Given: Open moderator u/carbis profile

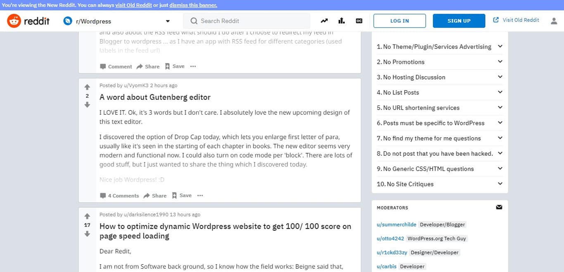Looking at the screenshot, I should [x=386, y=266].
